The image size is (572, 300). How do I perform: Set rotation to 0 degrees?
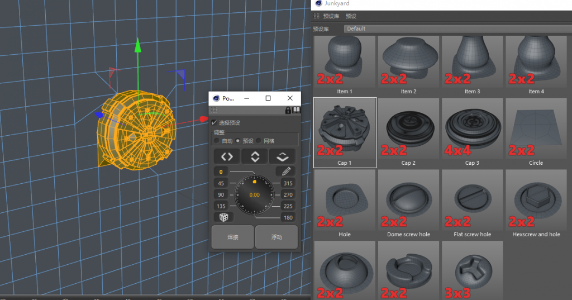[x=221, y=172]
